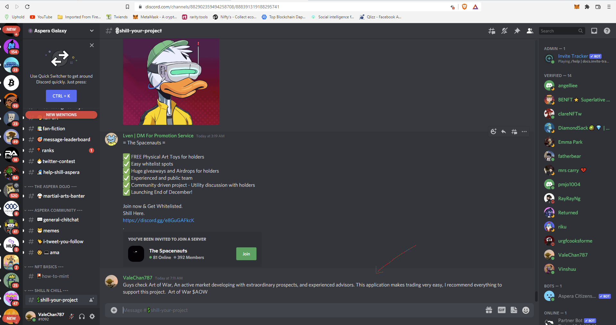This screenshot has height=325, width=616.
Task: Open Discord Help icon
Action: [607, 31]
